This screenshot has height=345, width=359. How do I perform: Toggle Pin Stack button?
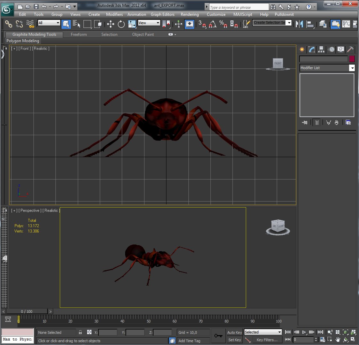pos(304,123)
